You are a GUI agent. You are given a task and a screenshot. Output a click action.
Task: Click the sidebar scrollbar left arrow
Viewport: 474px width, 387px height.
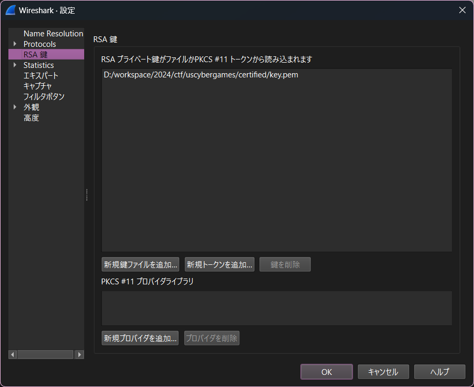[x=13, y=354]
